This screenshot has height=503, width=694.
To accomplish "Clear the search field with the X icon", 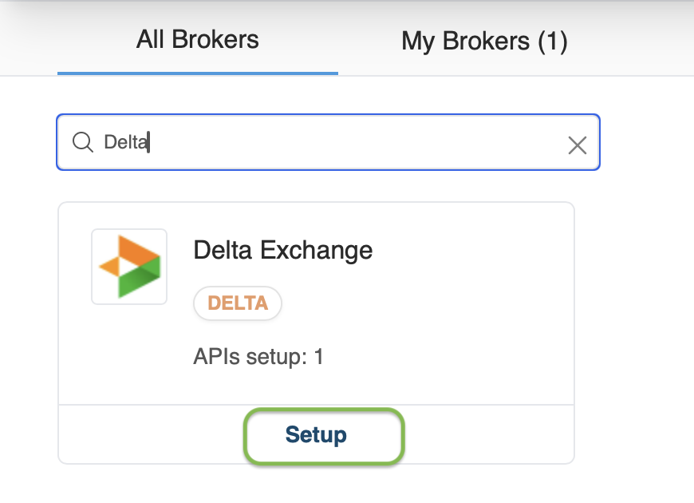I will pos(577,145).
